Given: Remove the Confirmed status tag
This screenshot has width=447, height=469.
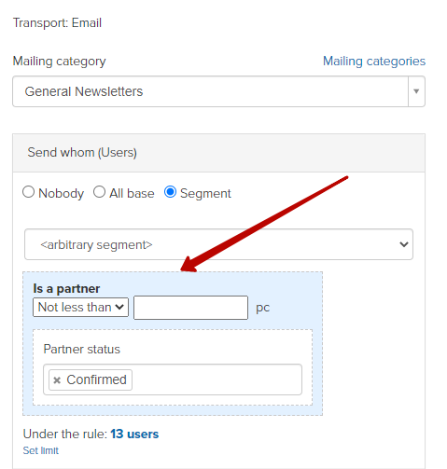Looking at the screenshot, I should 57,379.
